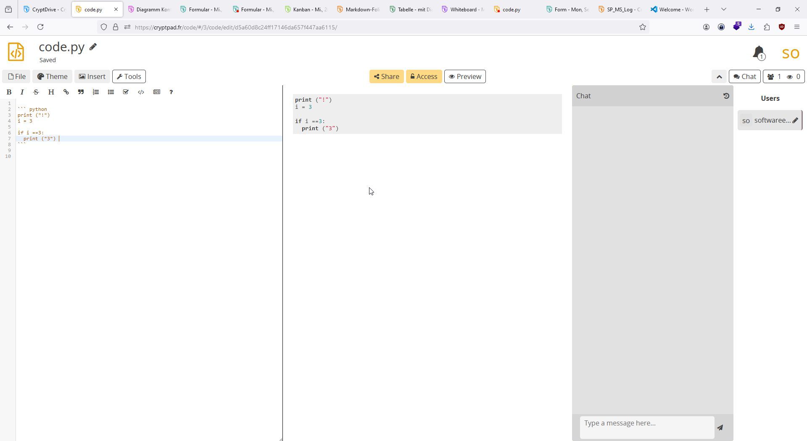
Task: Open markdown help question mark
Action: click(x=171, y=92)
